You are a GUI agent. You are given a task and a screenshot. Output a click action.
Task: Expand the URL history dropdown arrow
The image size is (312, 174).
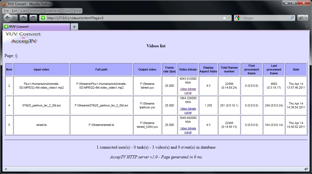(229, 18)
